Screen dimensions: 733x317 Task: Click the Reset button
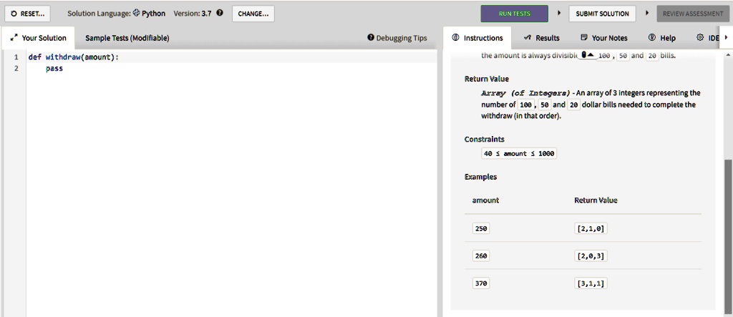(x=27, y=13)
